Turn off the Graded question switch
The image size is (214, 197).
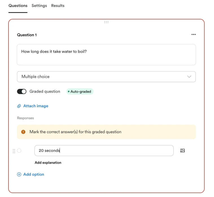coord(22,91)
